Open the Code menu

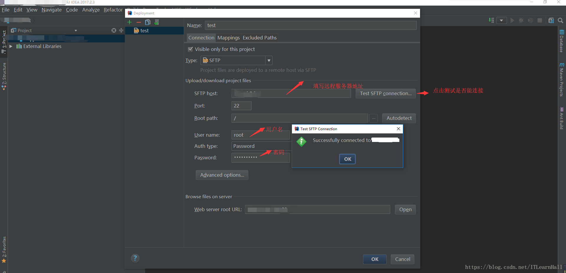point(72,10)
